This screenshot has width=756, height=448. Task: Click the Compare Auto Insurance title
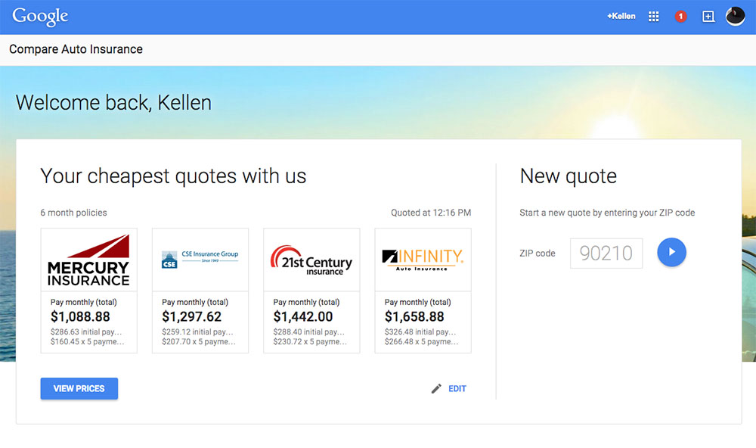click(x=76, y=49)
